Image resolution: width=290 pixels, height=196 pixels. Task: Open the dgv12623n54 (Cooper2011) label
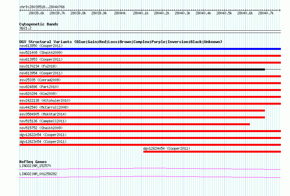click(x=43, y=142)
